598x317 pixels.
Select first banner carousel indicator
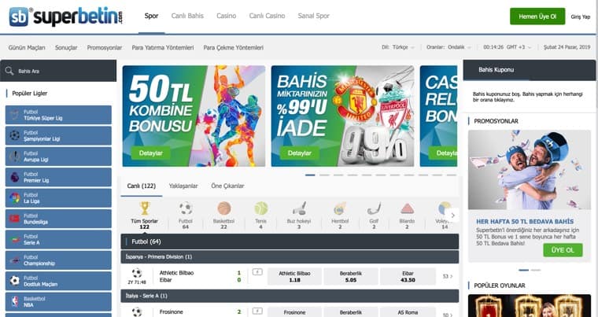[310, 175]
